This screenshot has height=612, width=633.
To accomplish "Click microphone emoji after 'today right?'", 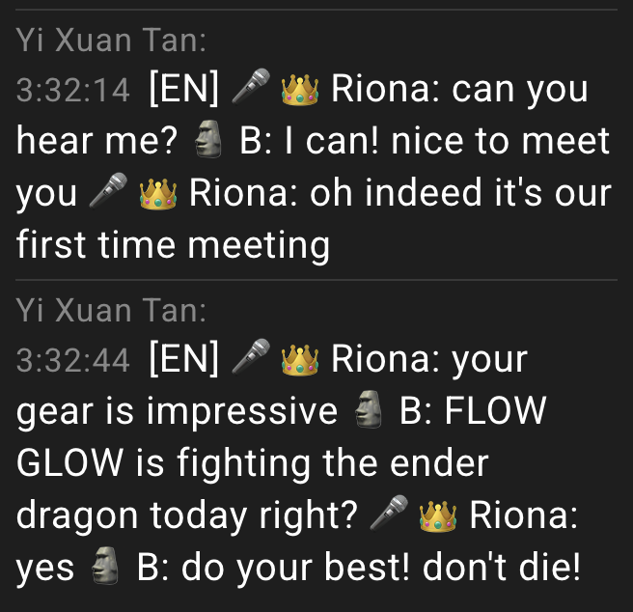I will [389, 513].
